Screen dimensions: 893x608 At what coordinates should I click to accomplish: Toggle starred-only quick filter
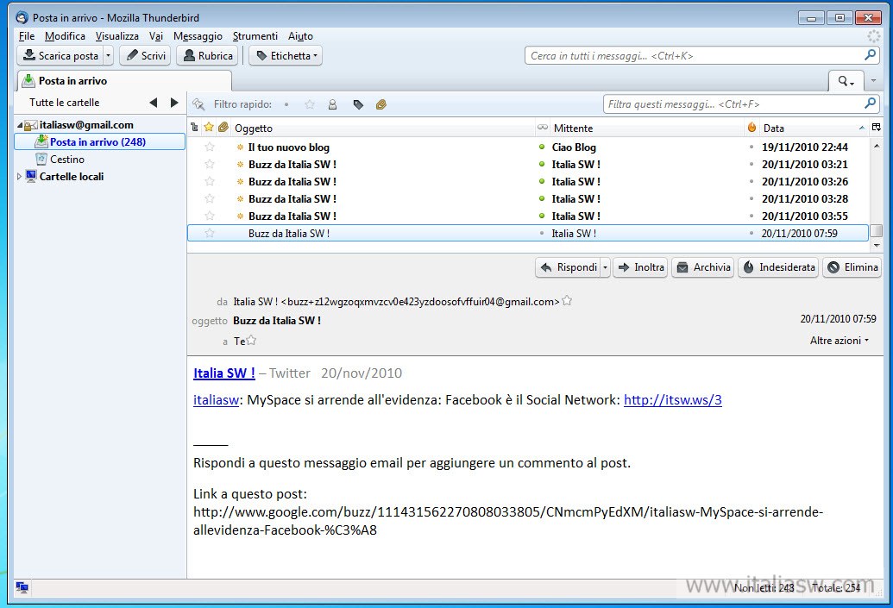pyautogui.click(x=310, y=104)
